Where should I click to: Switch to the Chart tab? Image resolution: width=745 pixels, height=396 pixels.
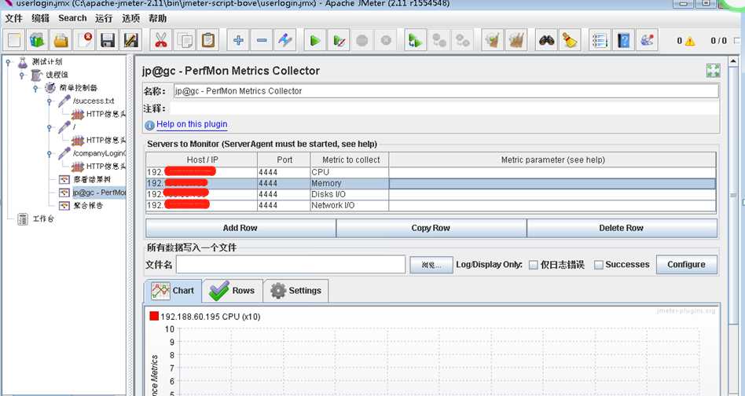(173, 291)
